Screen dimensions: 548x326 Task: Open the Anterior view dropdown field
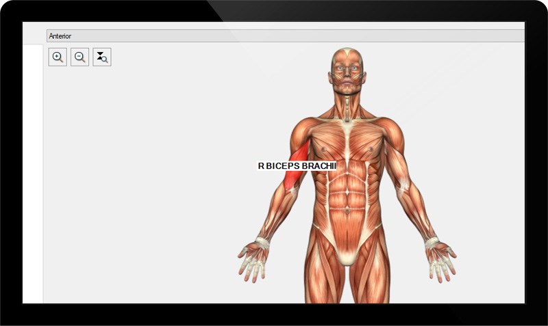(286, 36)
